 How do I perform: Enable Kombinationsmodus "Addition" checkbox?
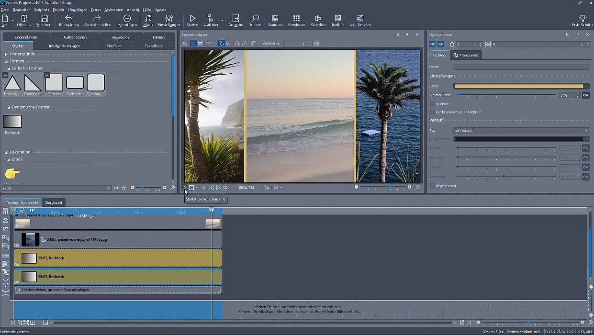[x=432, y=112]
